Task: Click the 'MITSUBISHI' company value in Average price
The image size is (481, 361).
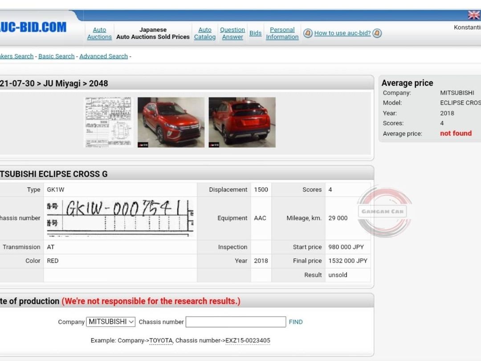Action: (457, 93)
